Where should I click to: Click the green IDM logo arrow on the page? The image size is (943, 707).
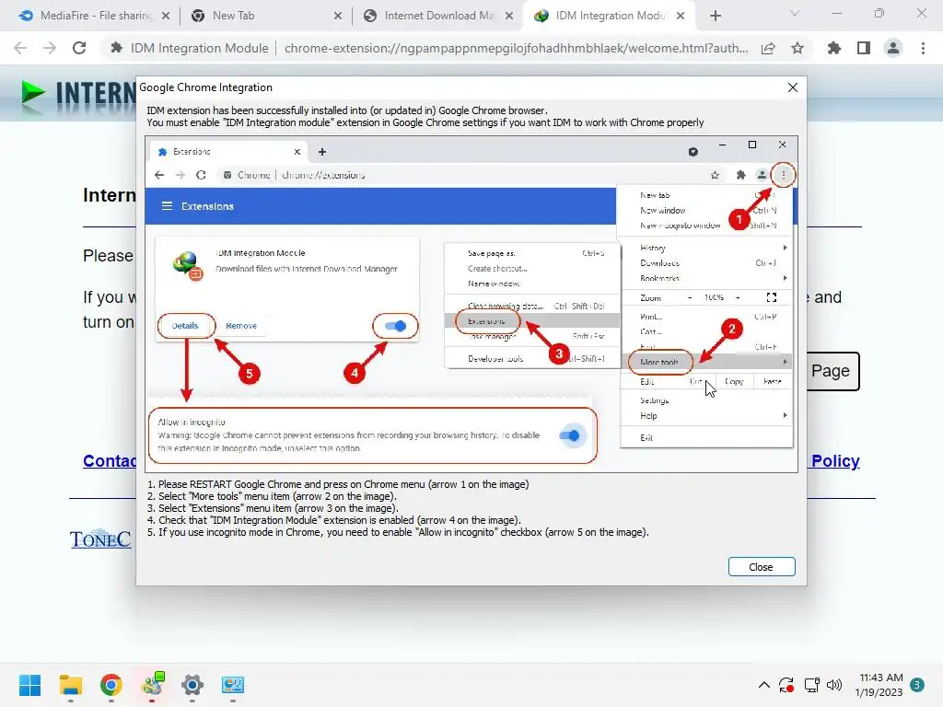[33, 95]
